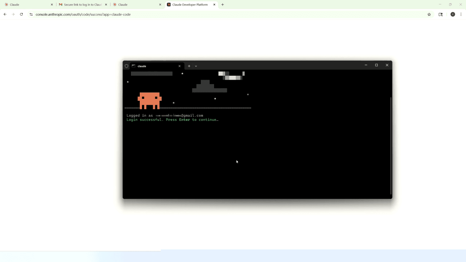Image resolution: width=466 pixels, height=262 pixels.
Task: View site information icon in address bar
Action: [31, 14]
